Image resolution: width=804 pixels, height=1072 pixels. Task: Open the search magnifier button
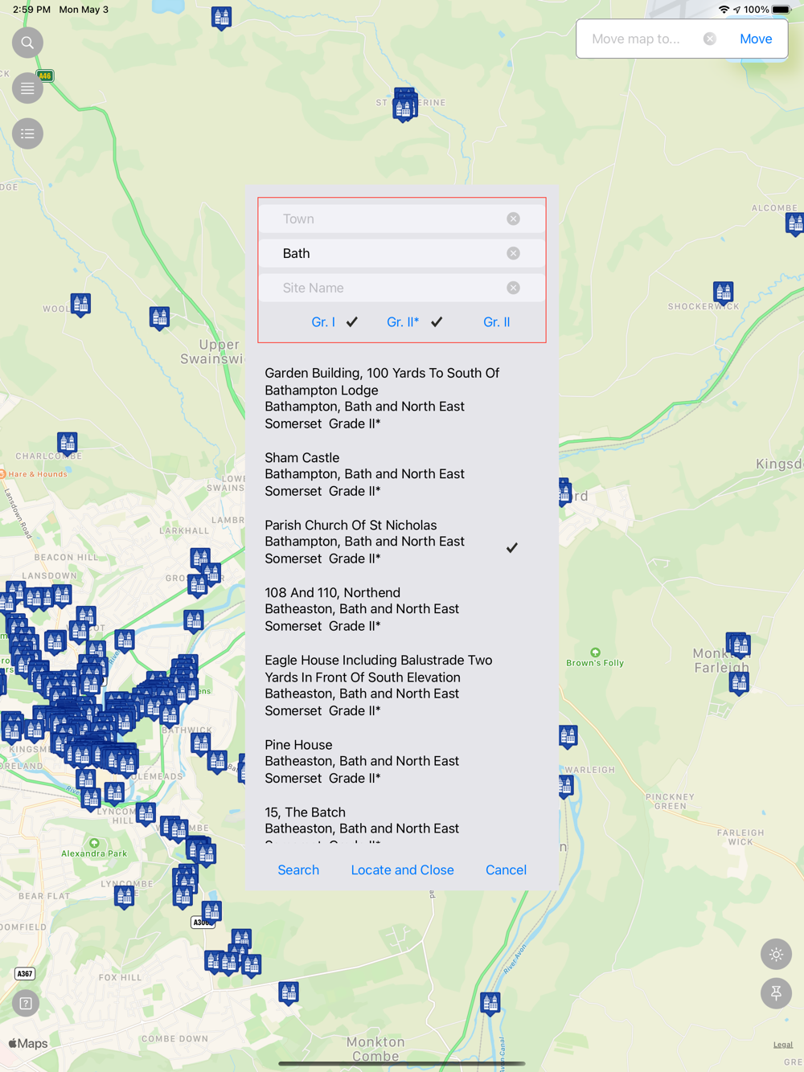point(27,43)
